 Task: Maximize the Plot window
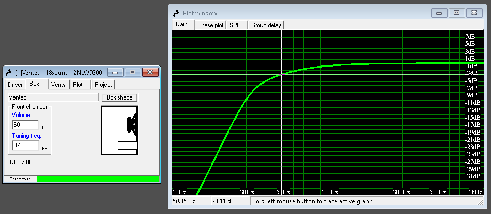pos(456,13)
